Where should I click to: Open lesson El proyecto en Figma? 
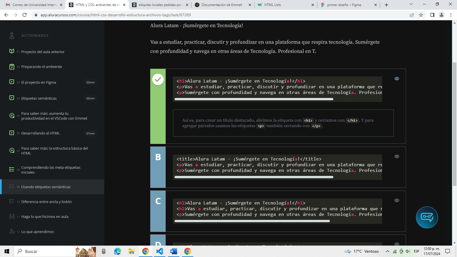pyautogui.click(x=39, y=82)
